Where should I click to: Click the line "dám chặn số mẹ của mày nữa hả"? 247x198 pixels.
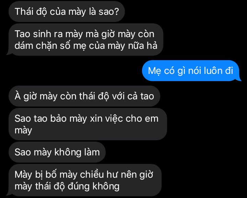point(86,46)
